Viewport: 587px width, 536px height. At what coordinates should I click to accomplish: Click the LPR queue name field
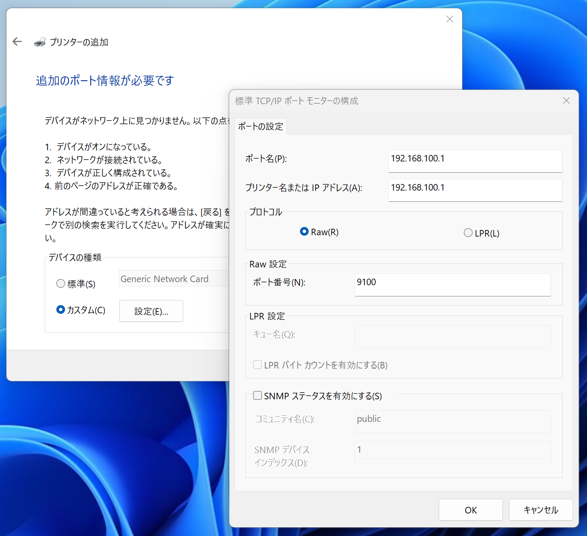point(452,337)
